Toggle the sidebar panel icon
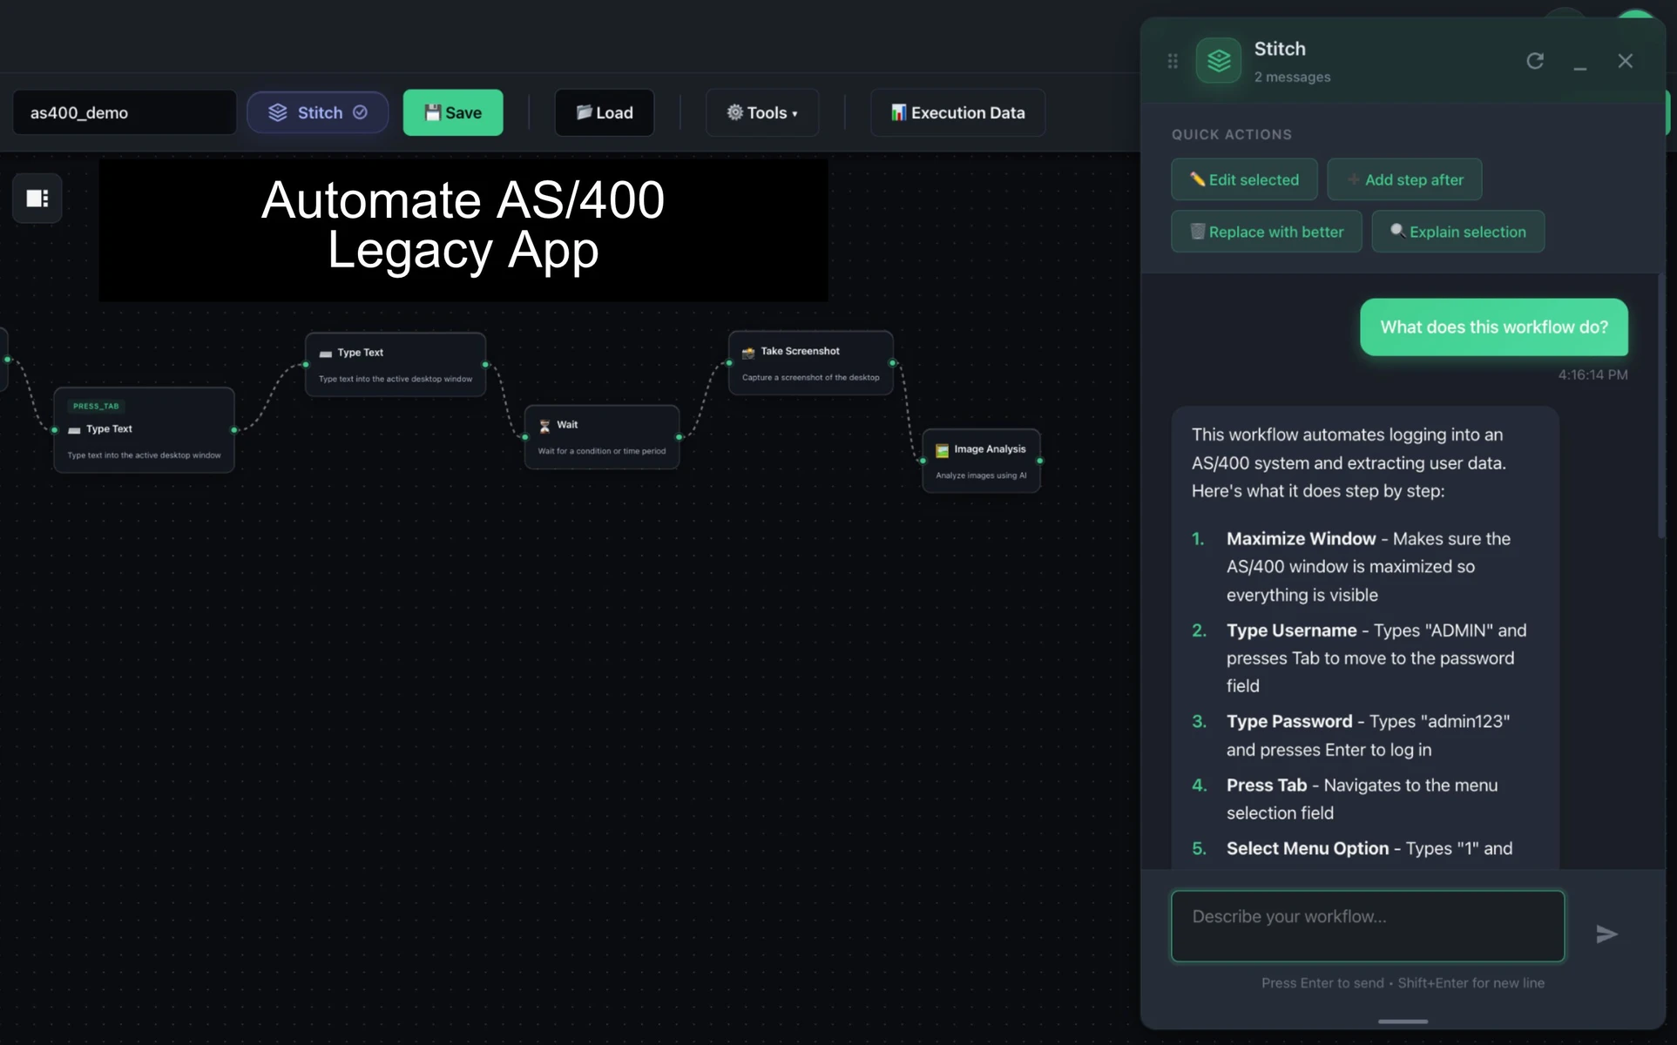 coord(37,199)
